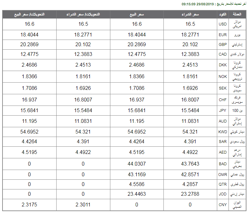Screen dimensions: 248x213
Task: Click the JPY currency code
Action: pos(223,110)
